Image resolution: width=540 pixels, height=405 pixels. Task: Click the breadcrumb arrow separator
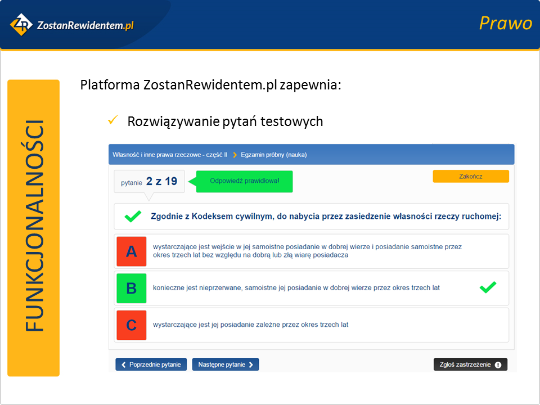pyautogui.click(x=235, y=155)
